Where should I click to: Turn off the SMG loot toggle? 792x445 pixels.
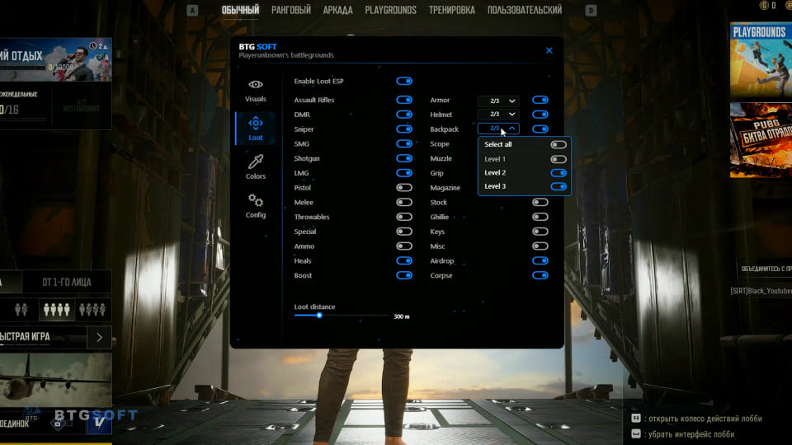coord(404,143)
